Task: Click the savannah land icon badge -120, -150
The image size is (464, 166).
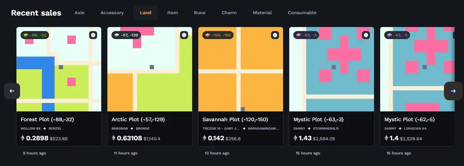Action: [x=218, y=35]
